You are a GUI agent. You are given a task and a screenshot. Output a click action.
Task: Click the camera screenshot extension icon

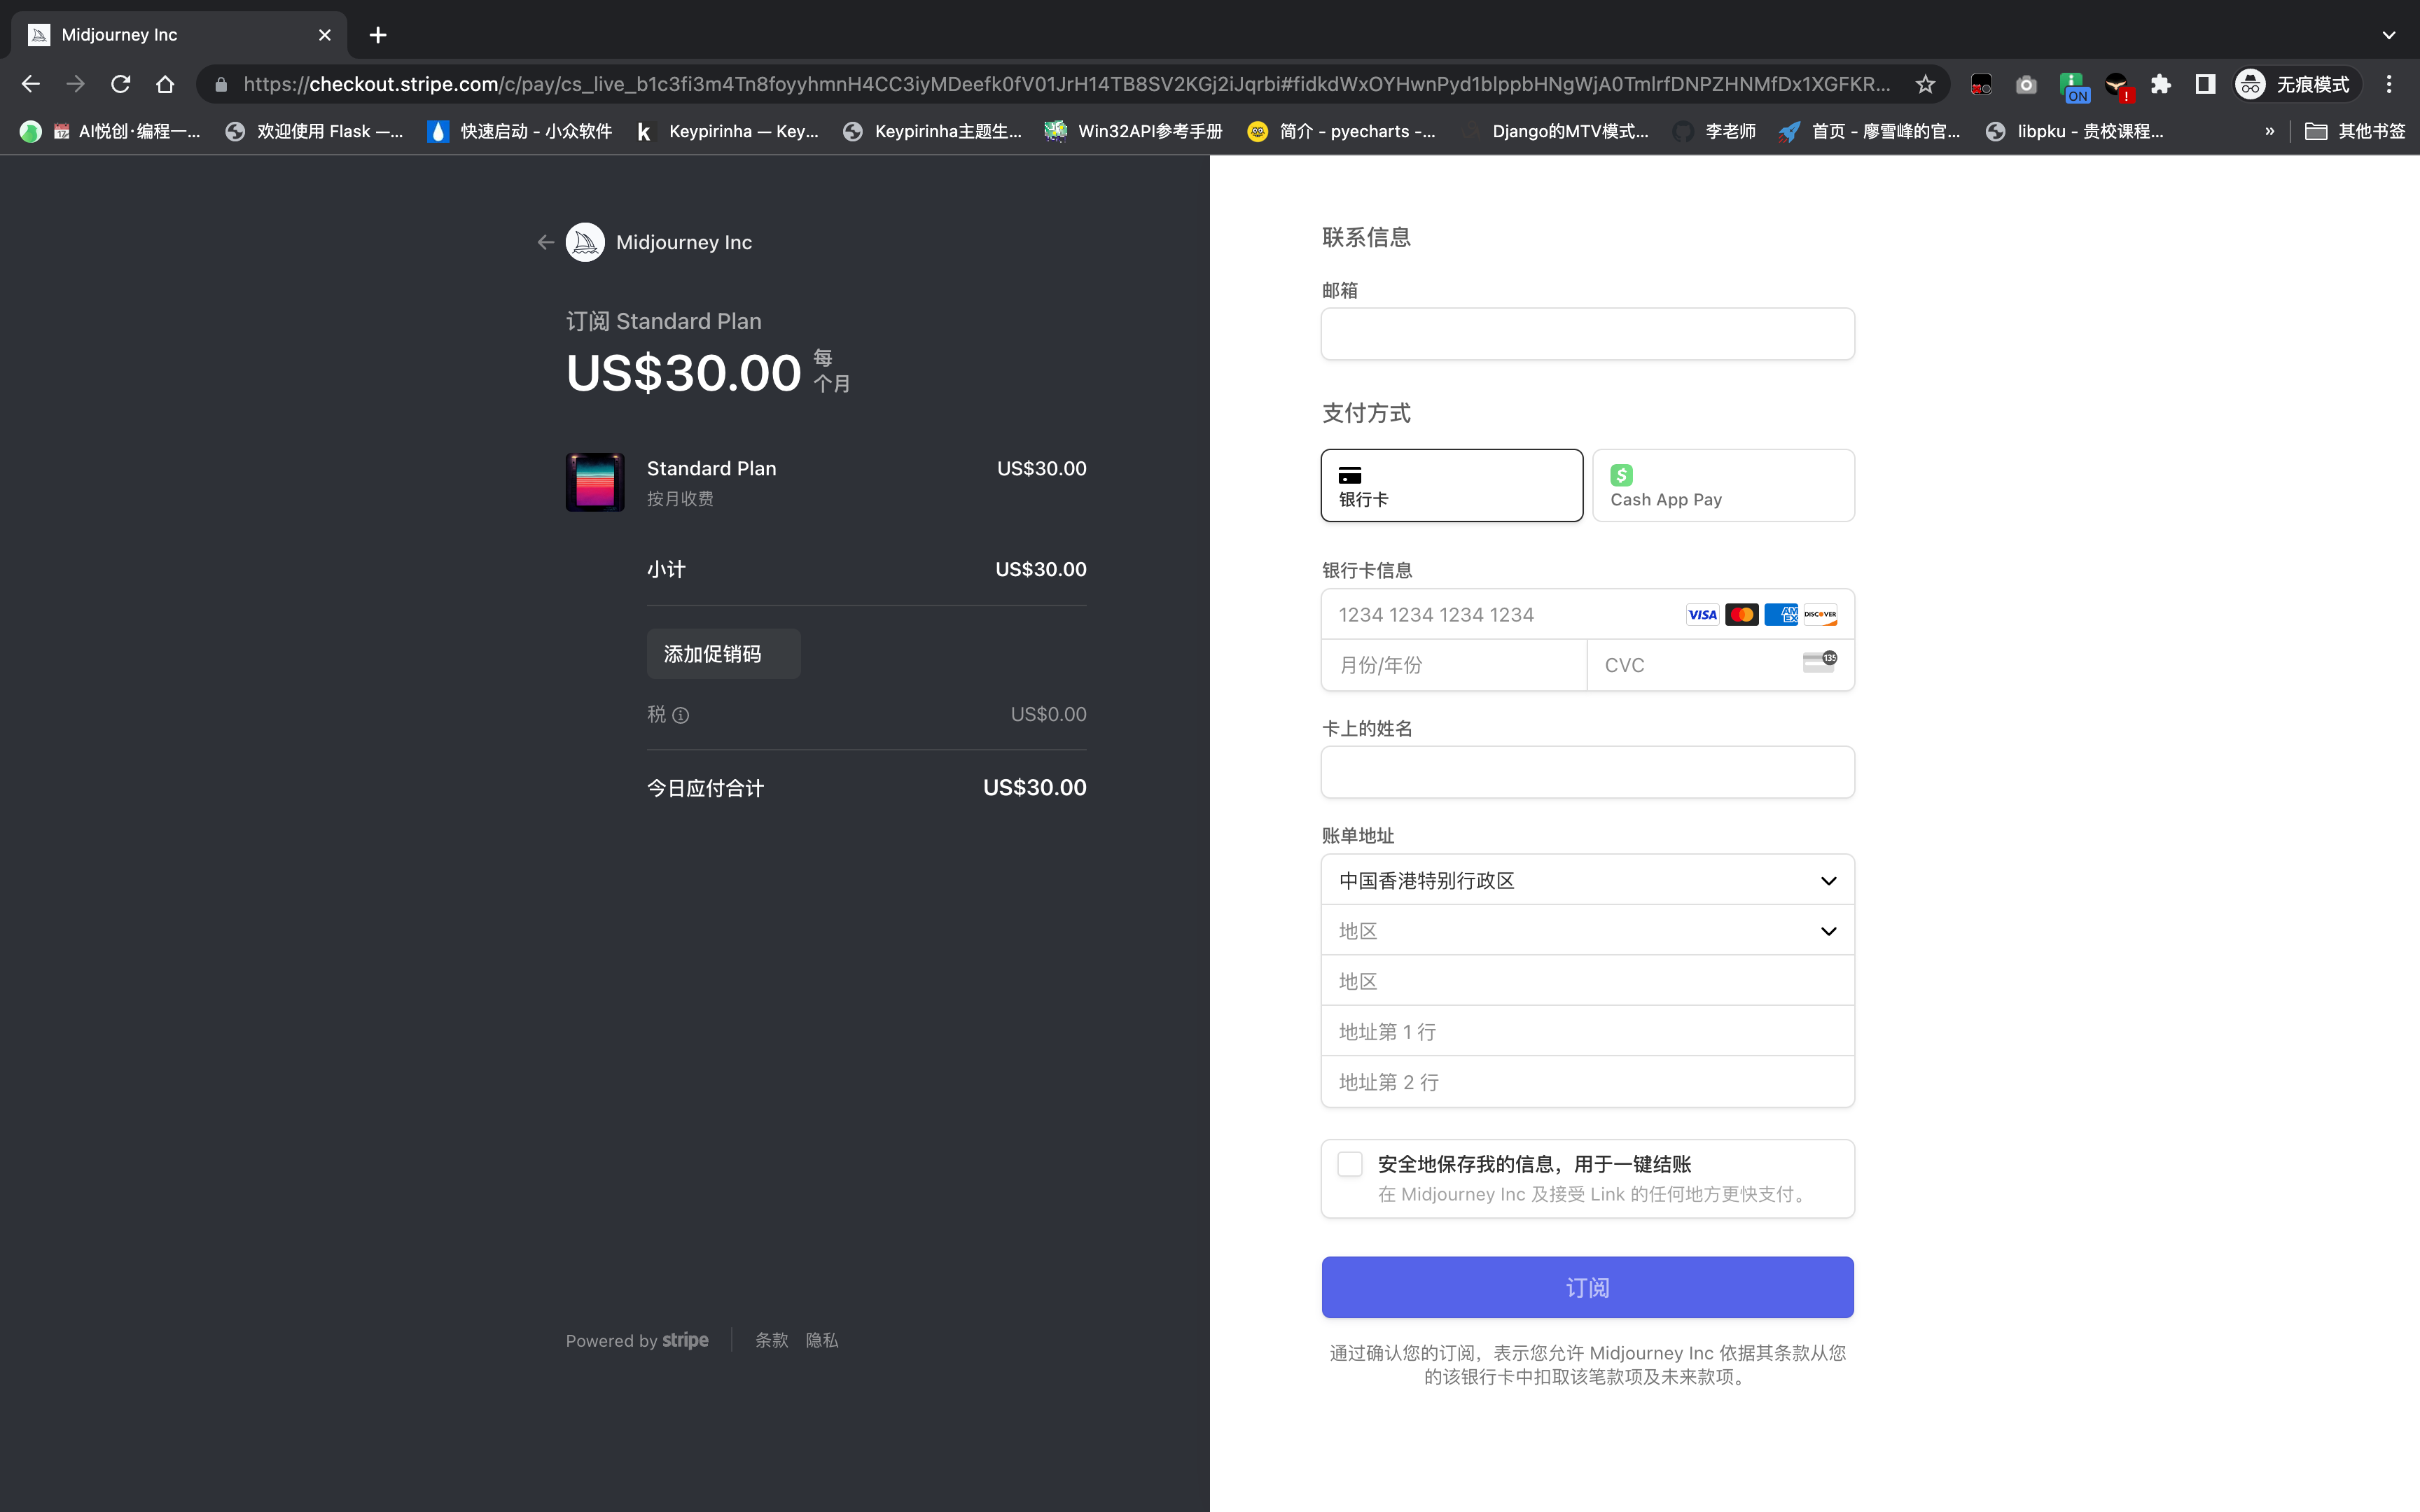click(2026, 84)
